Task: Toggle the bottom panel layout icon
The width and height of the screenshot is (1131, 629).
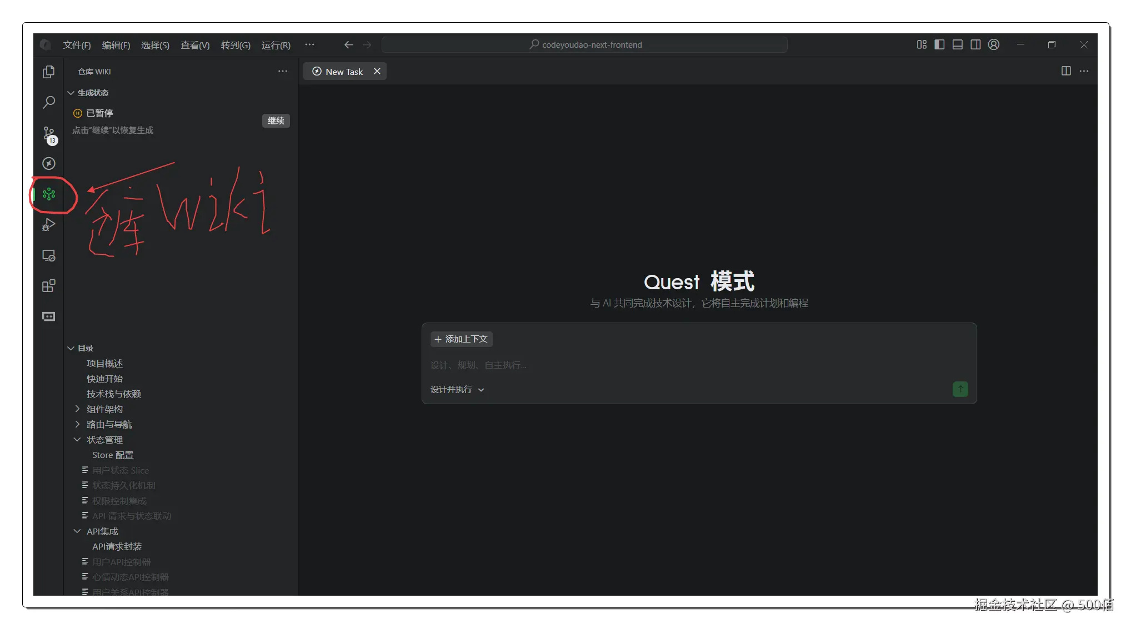Action: pos(957,44)
